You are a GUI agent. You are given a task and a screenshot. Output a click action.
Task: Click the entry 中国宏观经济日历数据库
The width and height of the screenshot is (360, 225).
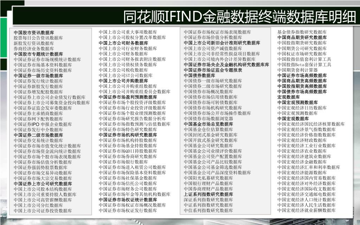(x=302, y=108)
